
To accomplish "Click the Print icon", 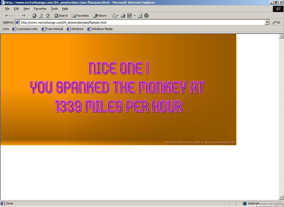I will pos(123,16).
